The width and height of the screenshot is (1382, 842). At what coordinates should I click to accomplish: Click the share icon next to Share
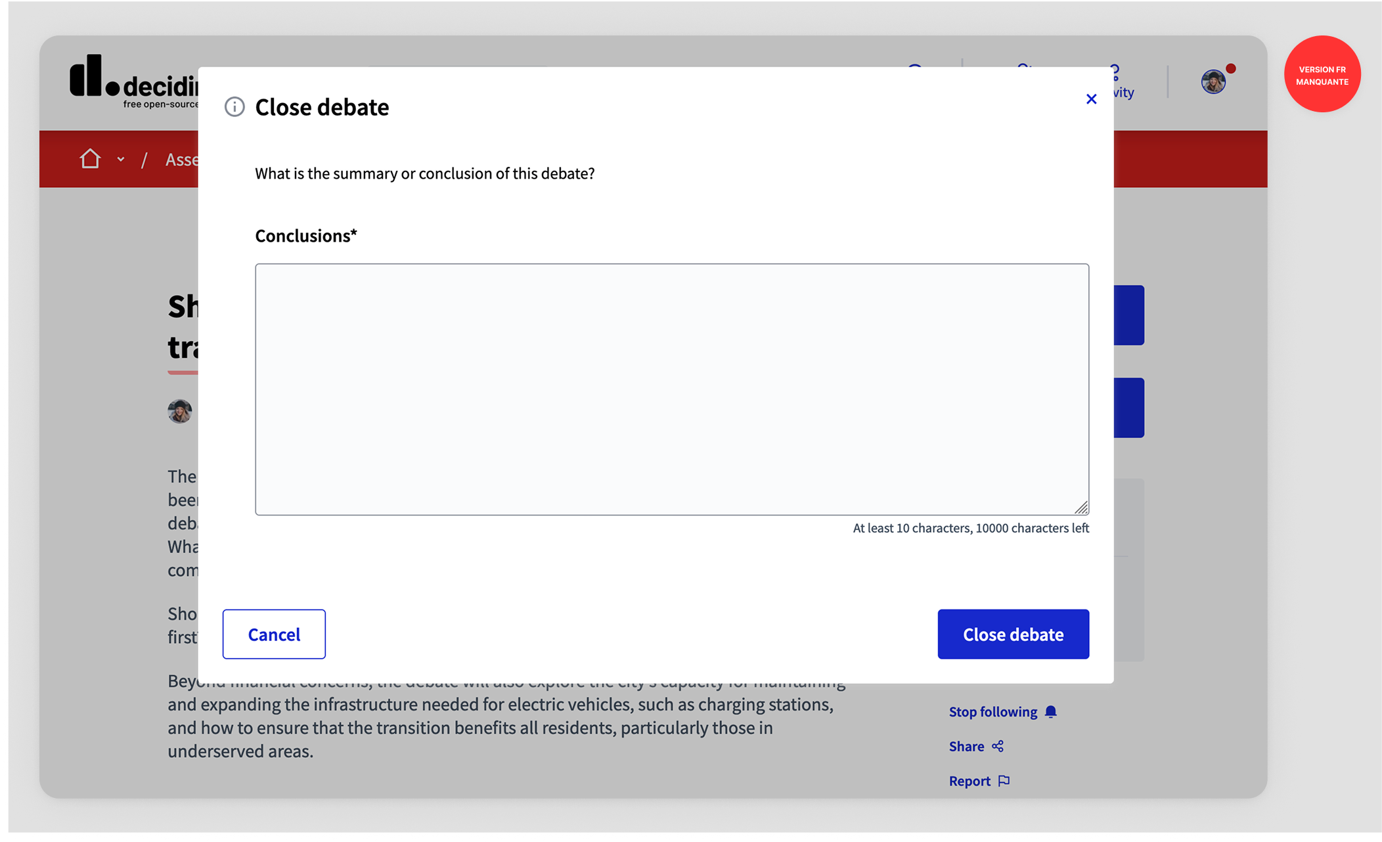pyautogui.click(x=998, y=746)
